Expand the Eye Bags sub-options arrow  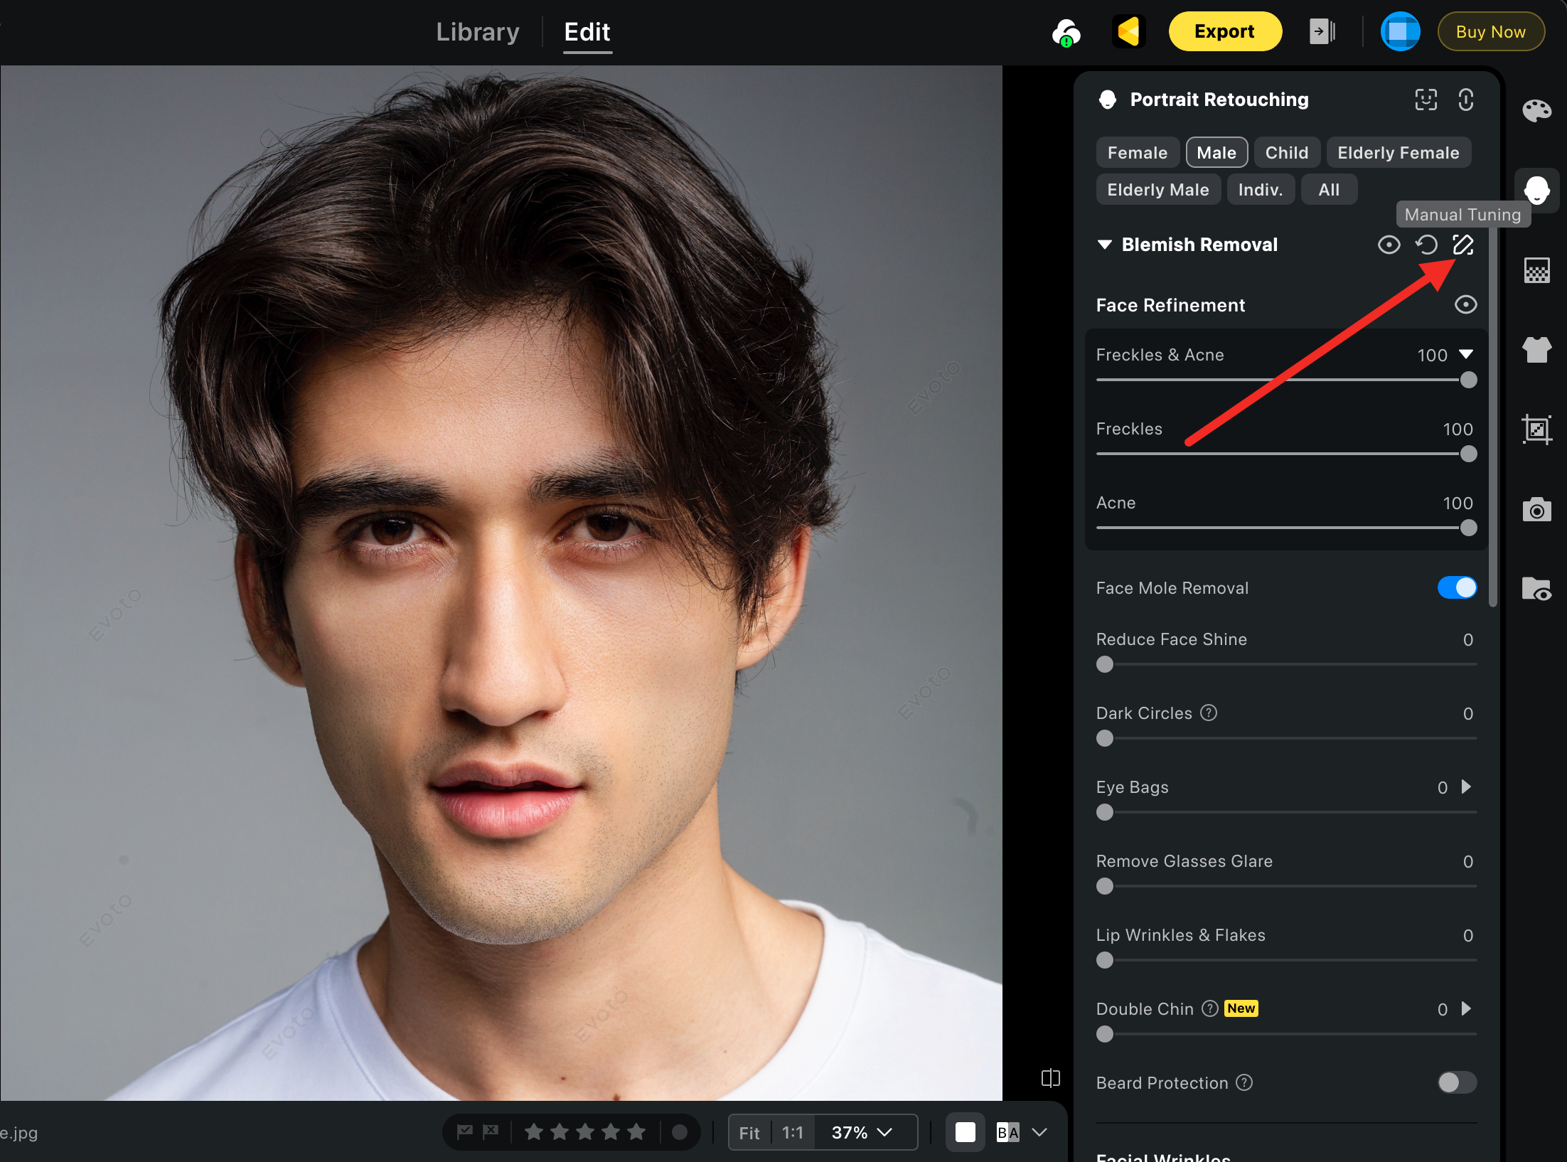[1466, 787]
